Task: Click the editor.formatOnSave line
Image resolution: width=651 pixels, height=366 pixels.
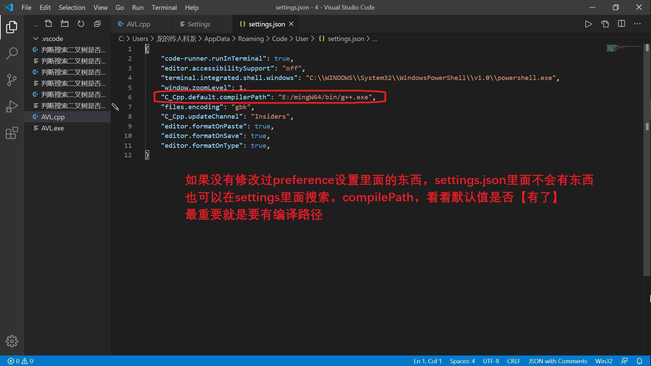Action: (x=215, y=136)
